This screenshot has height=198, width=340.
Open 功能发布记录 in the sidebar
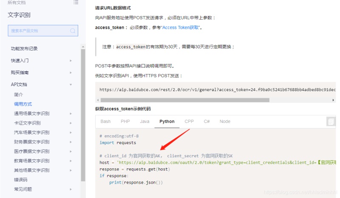coord(24,49)
